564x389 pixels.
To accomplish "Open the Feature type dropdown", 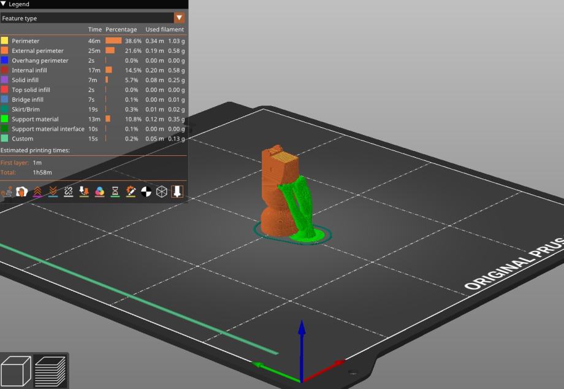I will (179, 18).
